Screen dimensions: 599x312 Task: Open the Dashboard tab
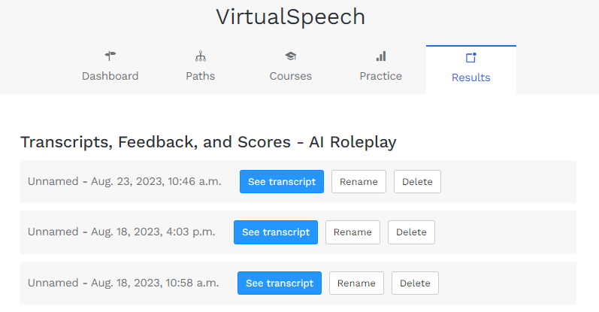[x=110, y=76]
